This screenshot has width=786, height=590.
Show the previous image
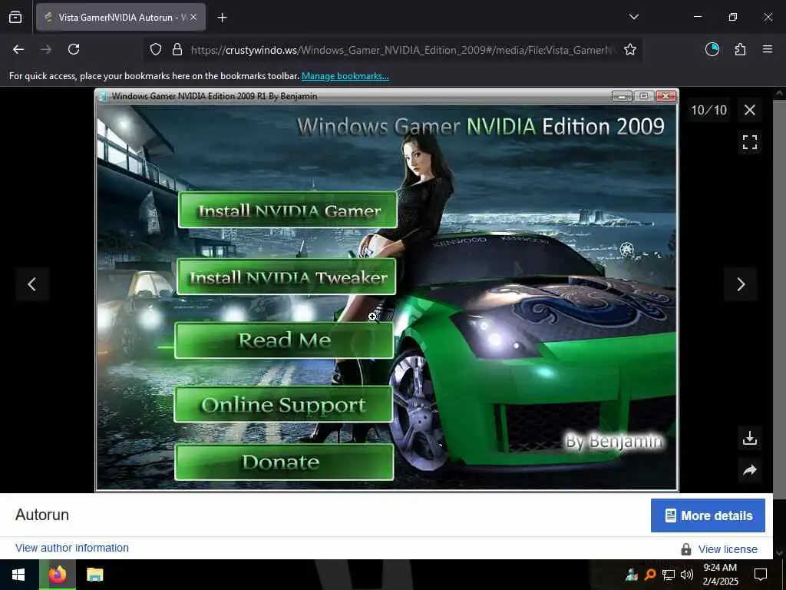coord(31,284)
